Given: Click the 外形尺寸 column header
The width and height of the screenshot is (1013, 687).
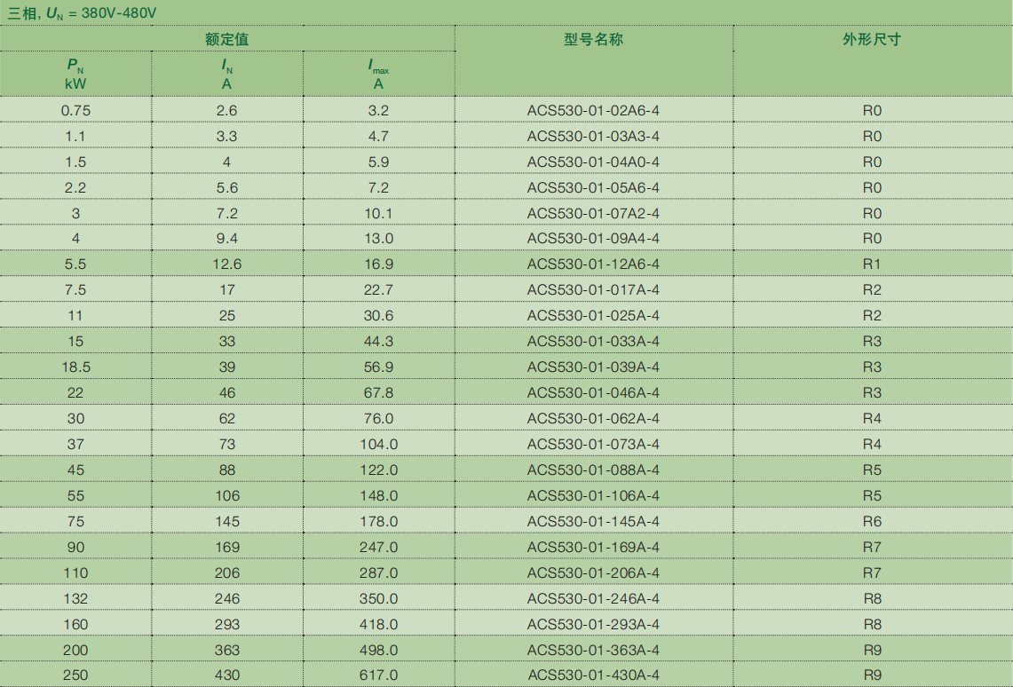Looking at the screenshot, I should coord(872,40).
